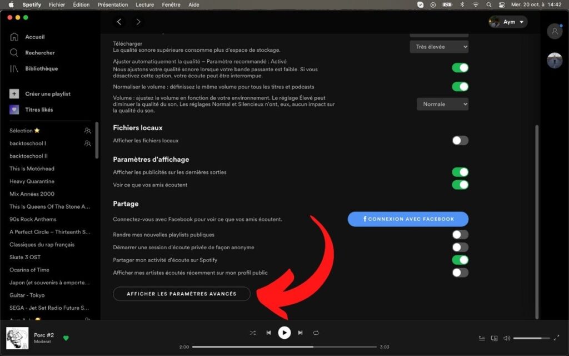This screenshot has height=356, width=569.
Task: Mute audio with the speaker icon
Action: click(507, 338)
